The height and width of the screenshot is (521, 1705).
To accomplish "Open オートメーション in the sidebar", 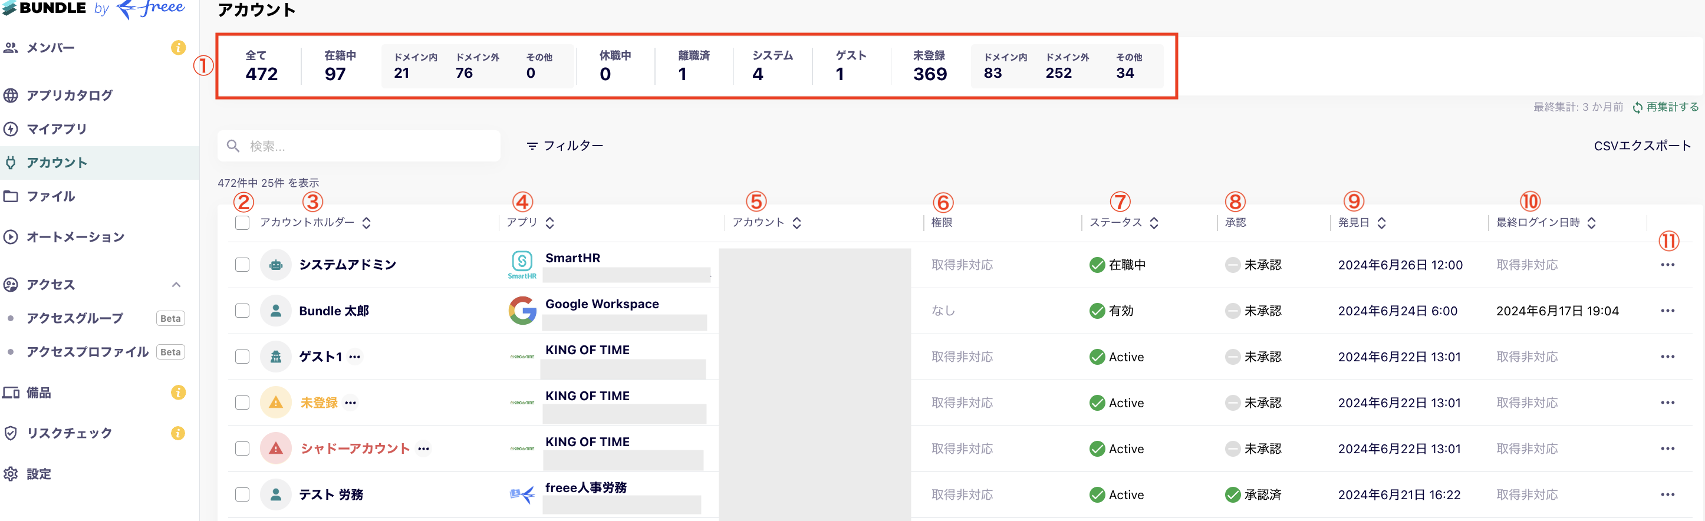I will pyautogui.click(x=75, y=237).
